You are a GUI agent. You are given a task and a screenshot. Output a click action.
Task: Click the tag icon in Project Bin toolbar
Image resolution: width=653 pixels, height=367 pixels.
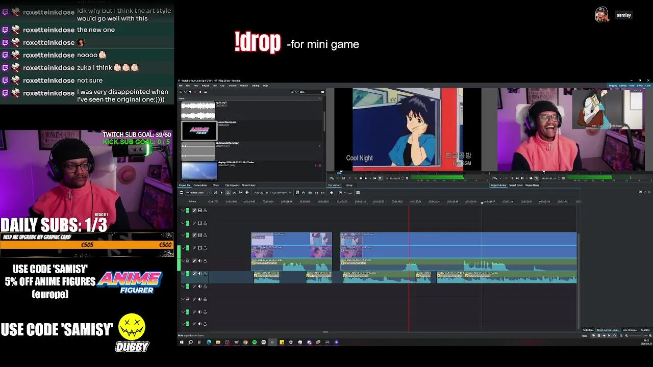tap(200, 92)
